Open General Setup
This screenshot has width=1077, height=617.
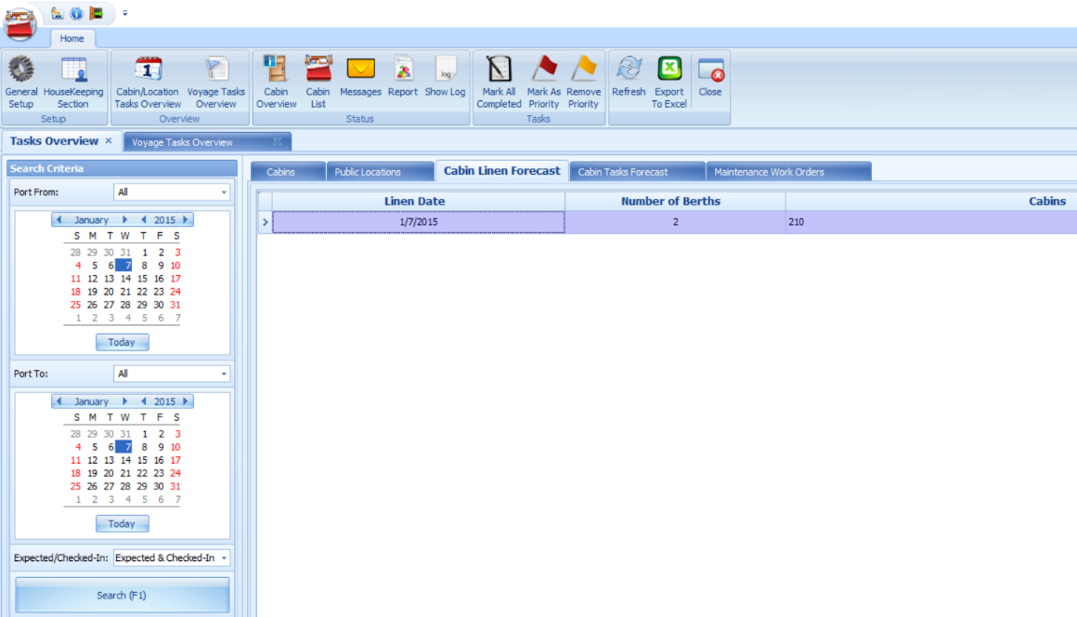[20, 82]
